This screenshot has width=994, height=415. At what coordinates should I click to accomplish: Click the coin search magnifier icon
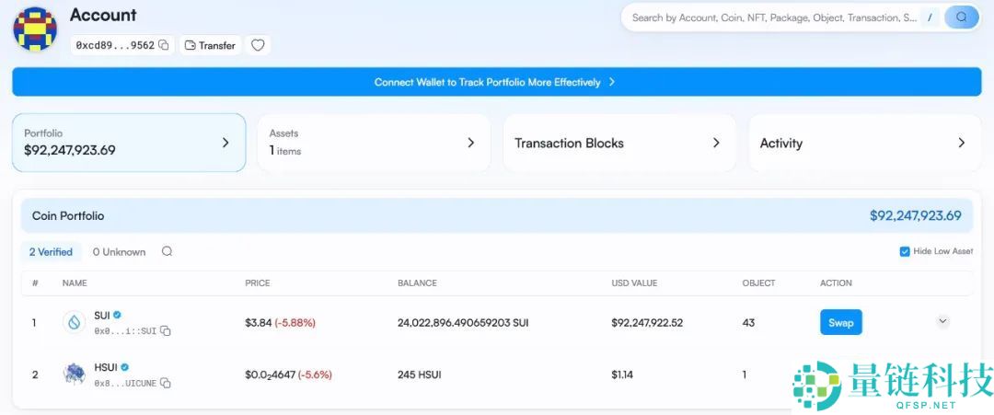click(167, 251)
